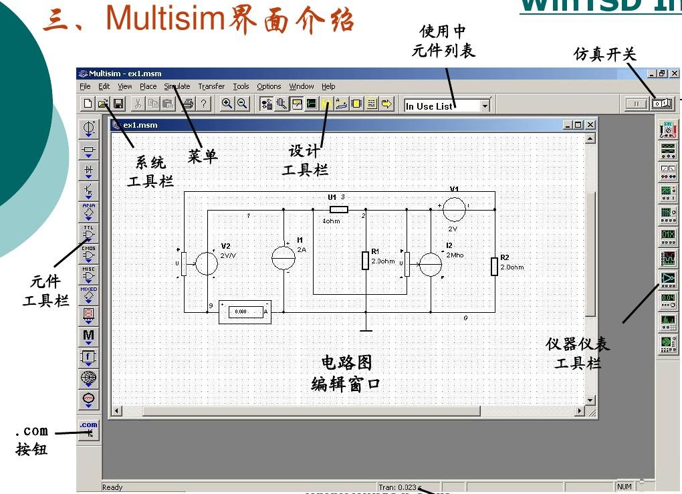Open the Transistors component group
Image resolution: width=682 pixels, height=494 pixels.
point(89,191)
